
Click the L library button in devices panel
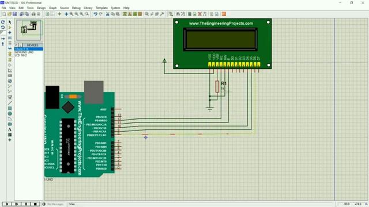21,45
